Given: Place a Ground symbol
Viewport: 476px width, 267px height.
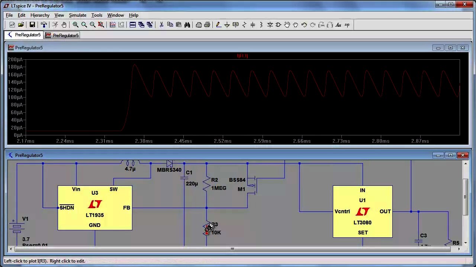Looking at the screenshot, I should point(227,25).
